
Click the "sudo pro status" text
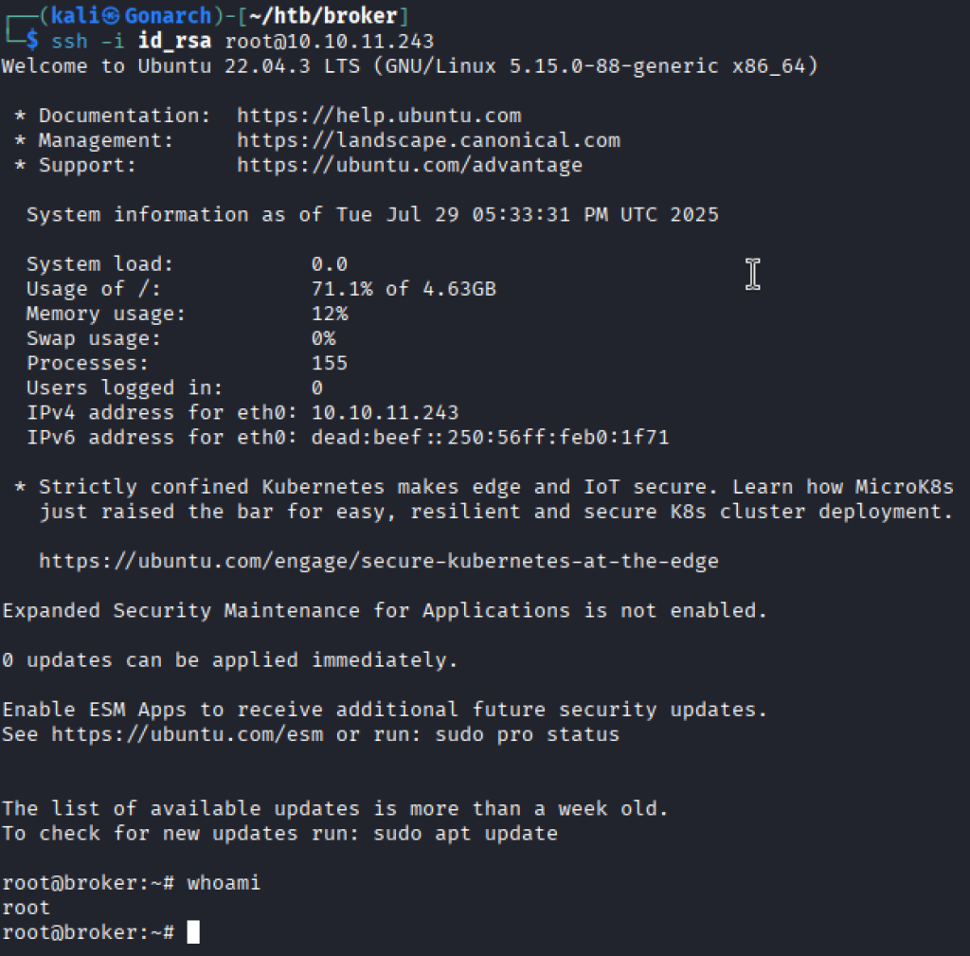527,734
